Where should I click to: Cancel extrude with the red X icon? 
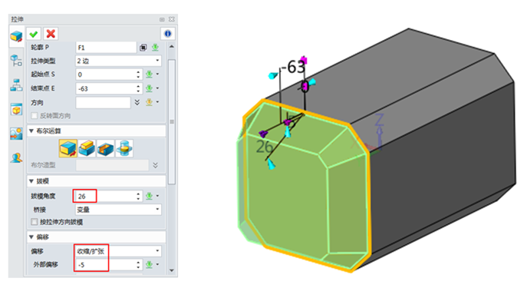[x=51, y=34]
